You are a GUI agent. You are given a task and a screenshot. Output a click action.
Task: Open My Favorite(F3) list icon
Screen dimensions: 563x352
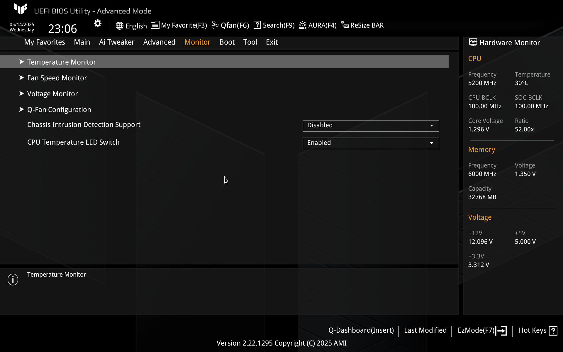point(155,25)
